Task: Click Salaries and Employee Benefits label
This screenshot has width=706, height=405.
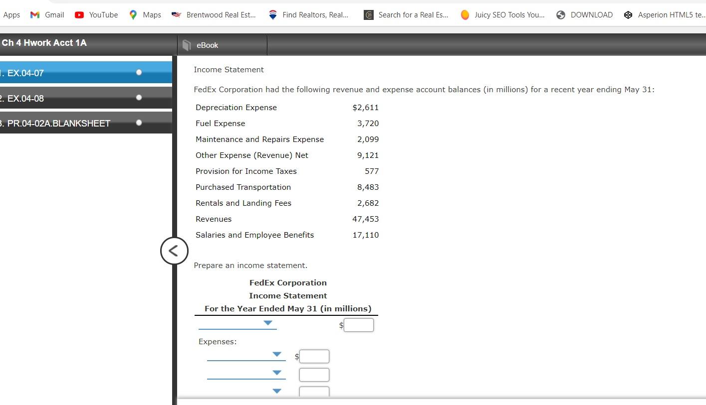Action: click(254, 235)
